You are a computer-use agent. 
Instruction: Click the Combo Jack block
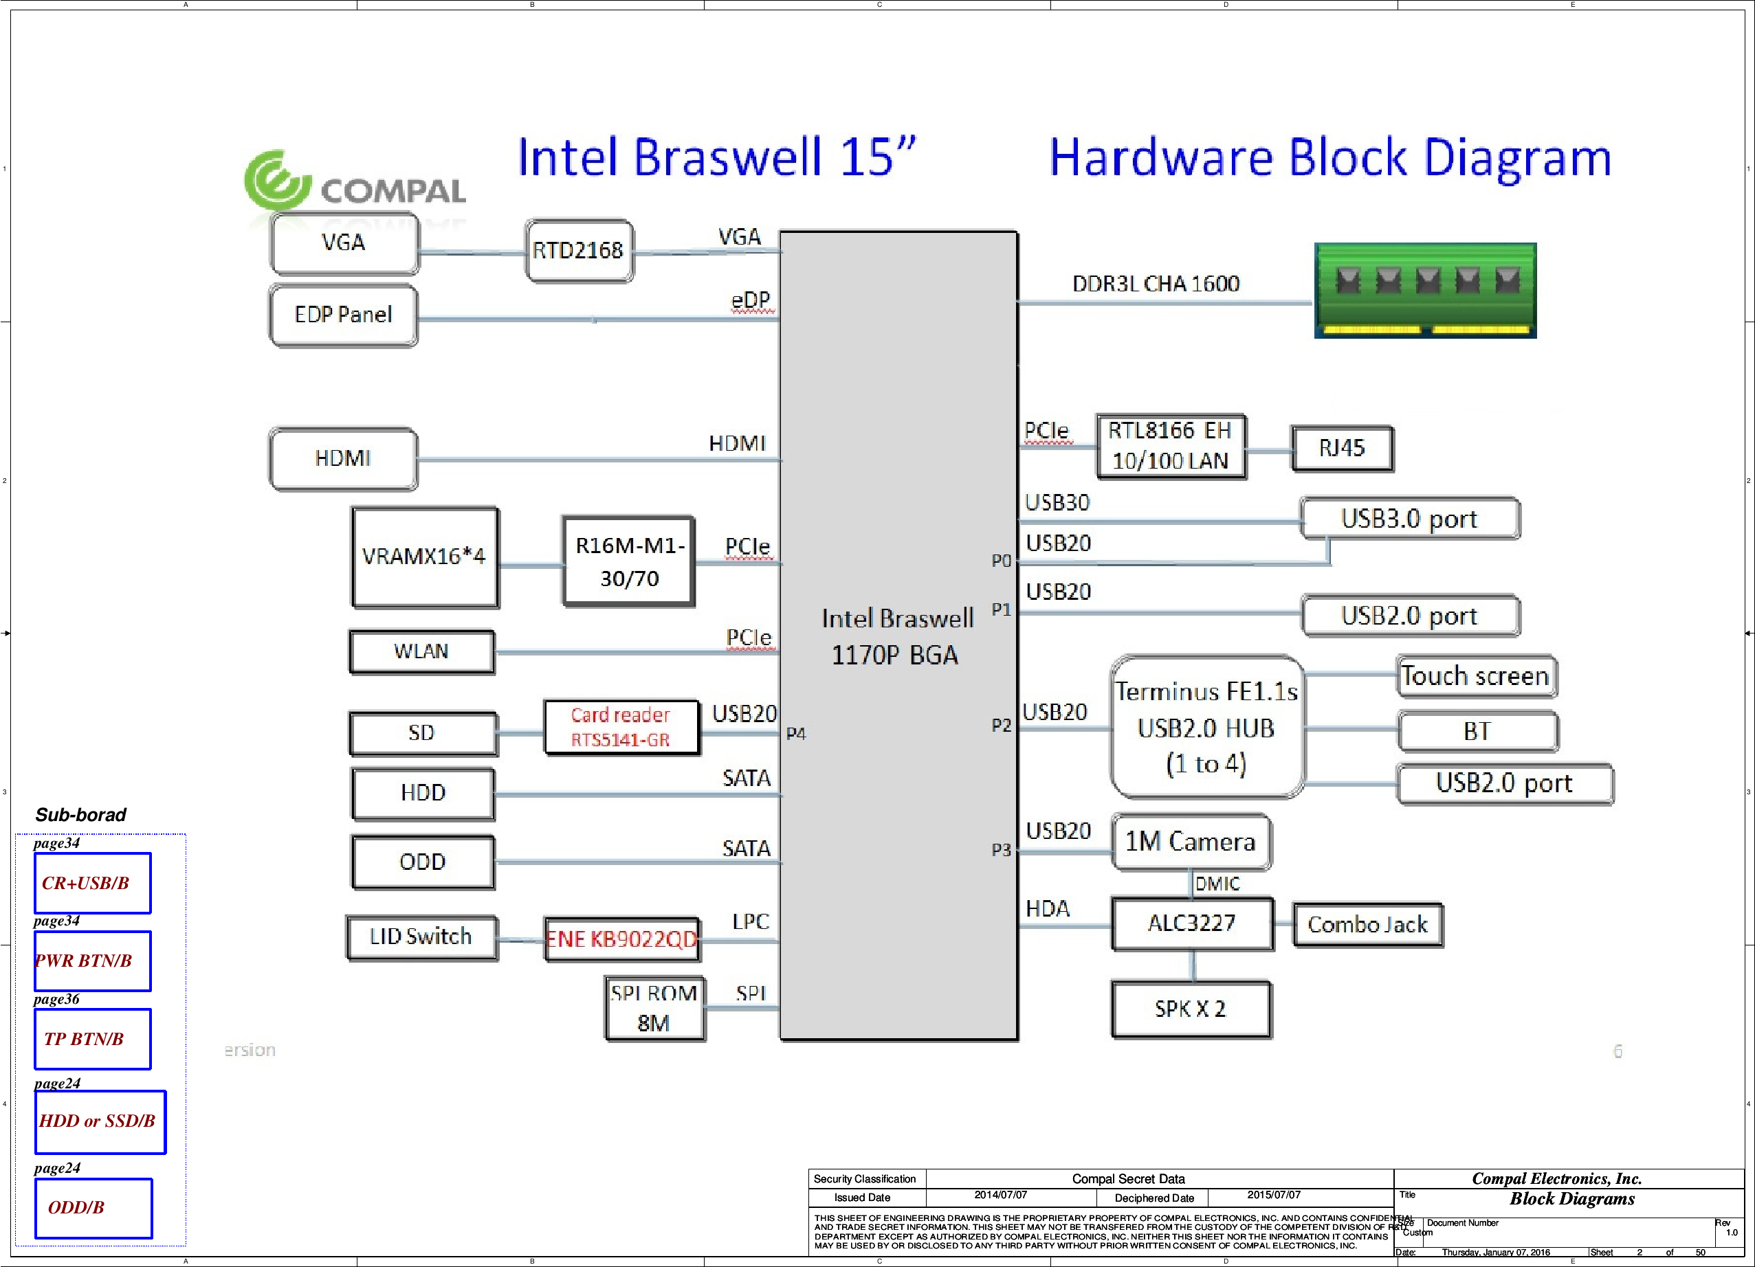tap(1367, 924)
